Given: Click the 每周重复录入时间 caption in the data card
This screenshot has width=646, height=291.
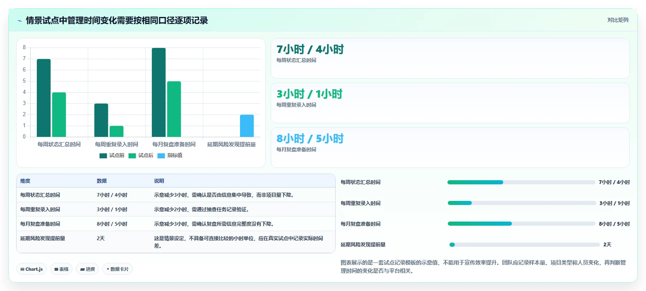Looking at the screenshot, I should click(x=296, y=105).
